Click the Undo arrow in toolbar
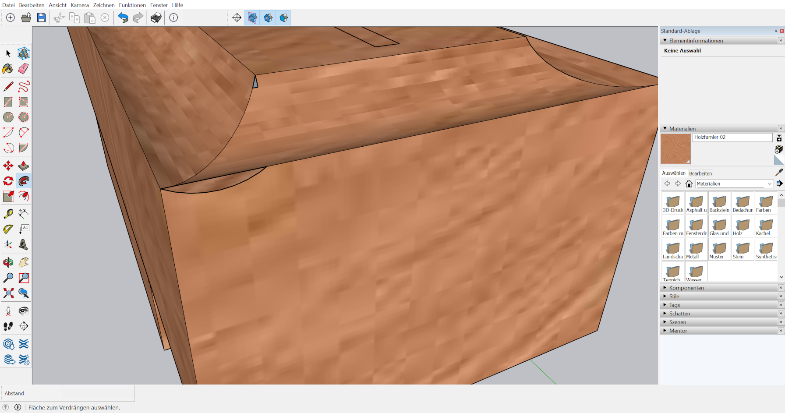This screenshot has height=413, width=785. 123,18
